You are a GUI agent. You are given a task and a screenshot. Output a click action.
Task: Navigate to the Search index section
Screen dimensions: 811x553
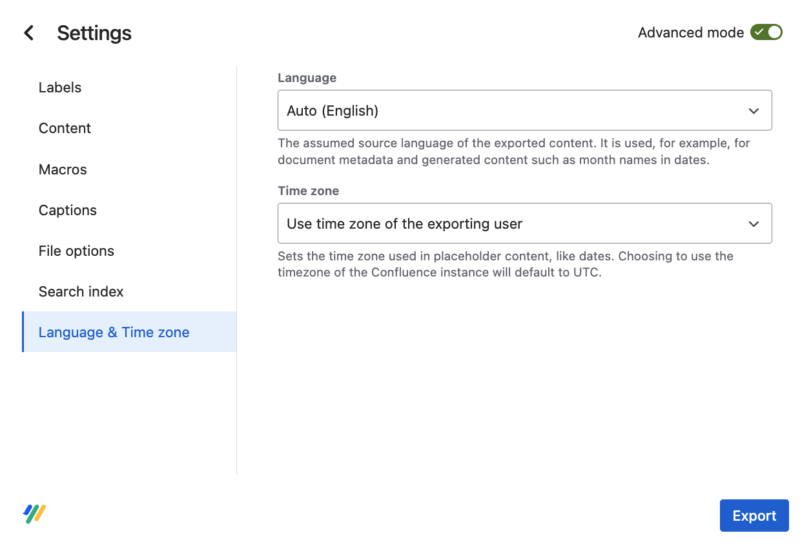point(81,291)
